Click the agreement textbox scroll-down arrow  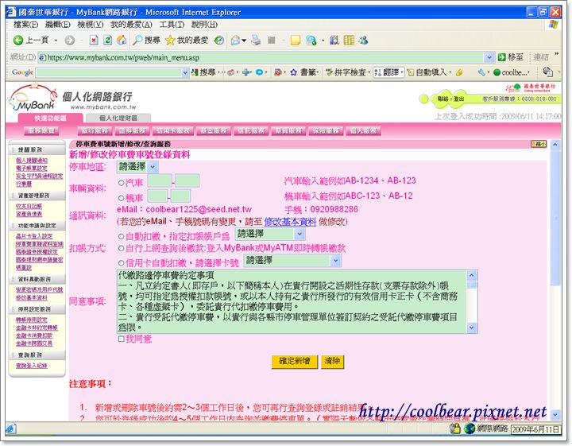coord(471,328)
